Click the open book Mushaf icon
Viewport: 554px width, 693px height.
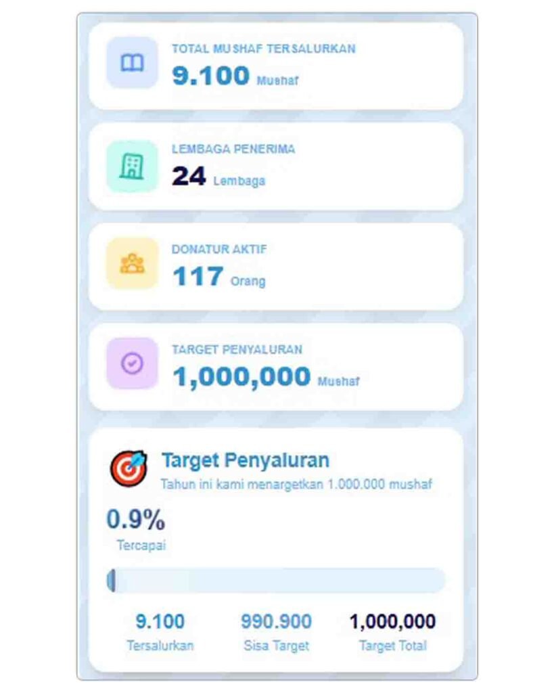tap(132, 63)
